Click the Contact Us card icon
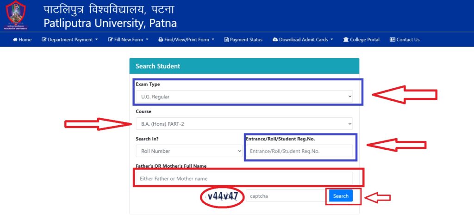Image resolution: width=474 pixels, height=219 pixels. [393, 40]
